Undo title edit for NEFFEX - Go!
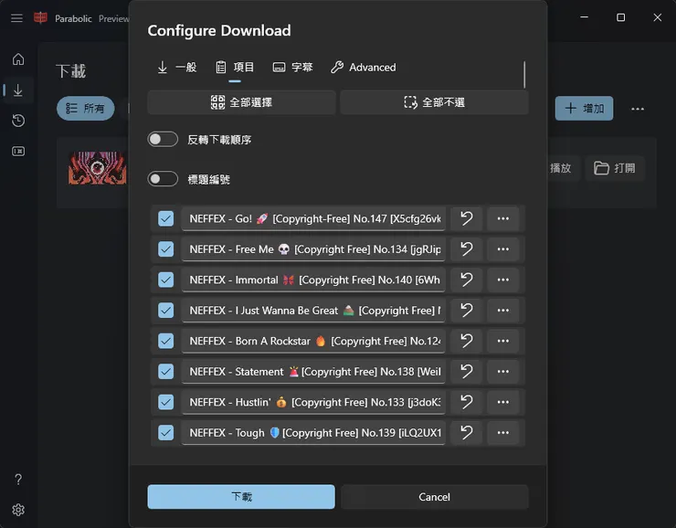This screenshot has width=676, height=528. (467, 218)
